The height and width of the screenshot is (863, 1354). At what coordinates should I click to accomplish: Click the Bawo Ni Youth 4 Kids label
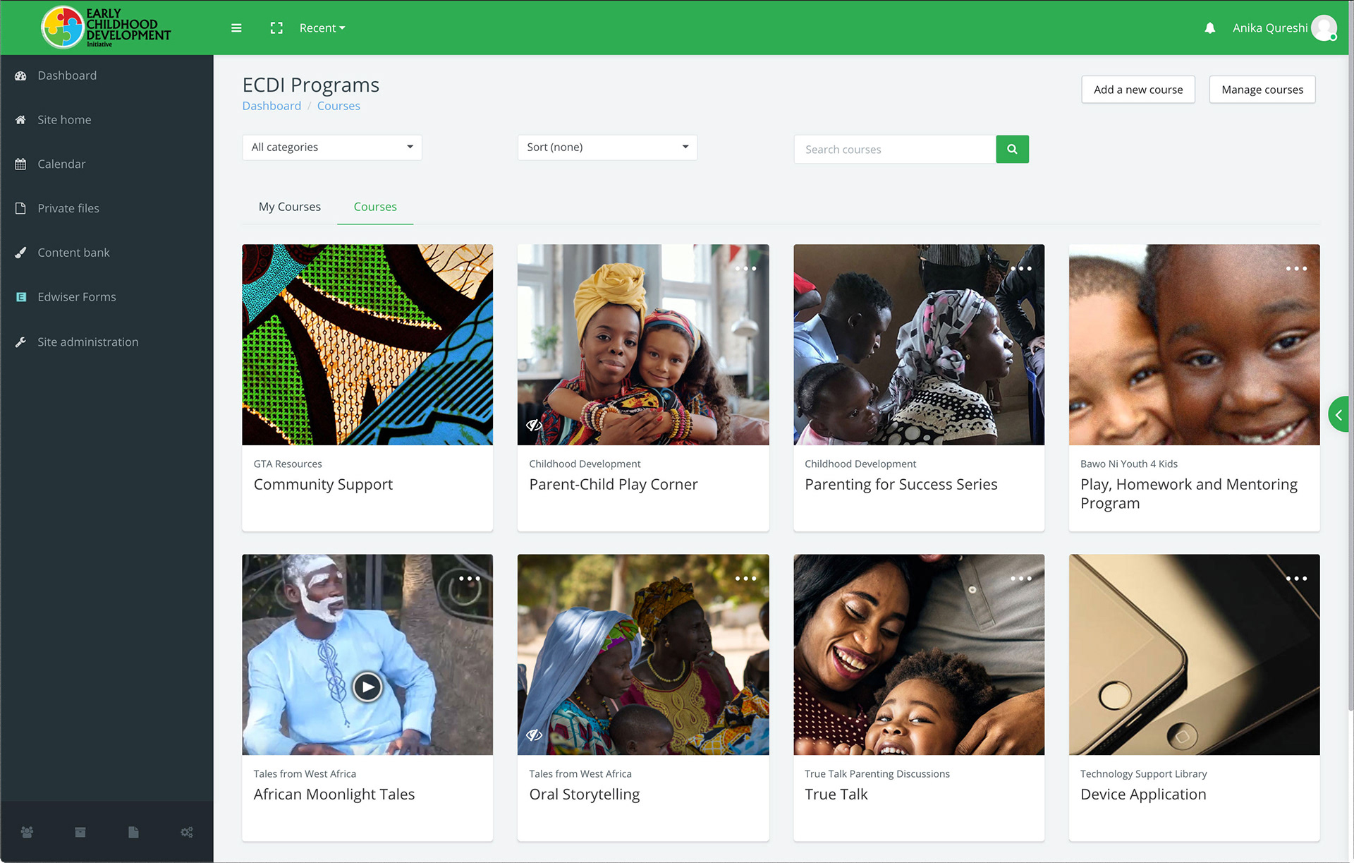click(1128, 464)
